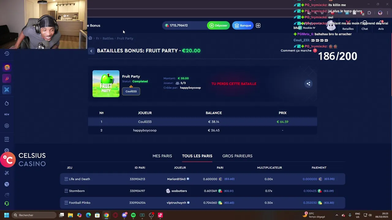Open the history clock icon in sidebar
The image size is (392, 220).
tap(7, 53)
